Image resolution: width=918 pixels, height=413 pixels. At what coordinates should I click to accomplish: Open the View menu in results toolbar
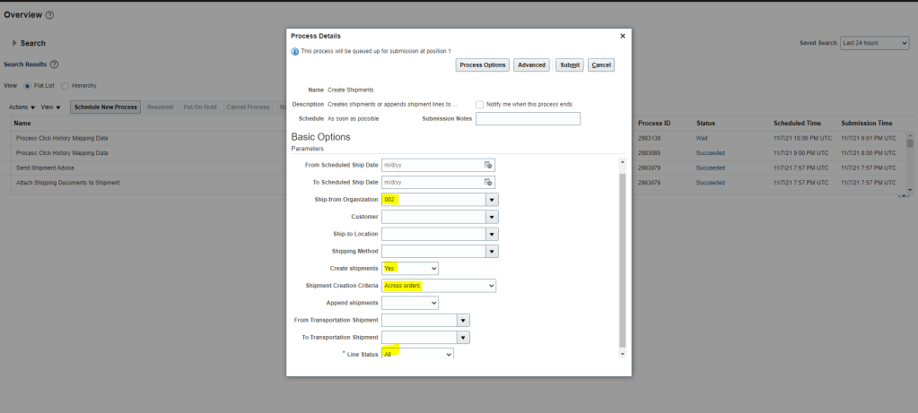click(51, 108)
